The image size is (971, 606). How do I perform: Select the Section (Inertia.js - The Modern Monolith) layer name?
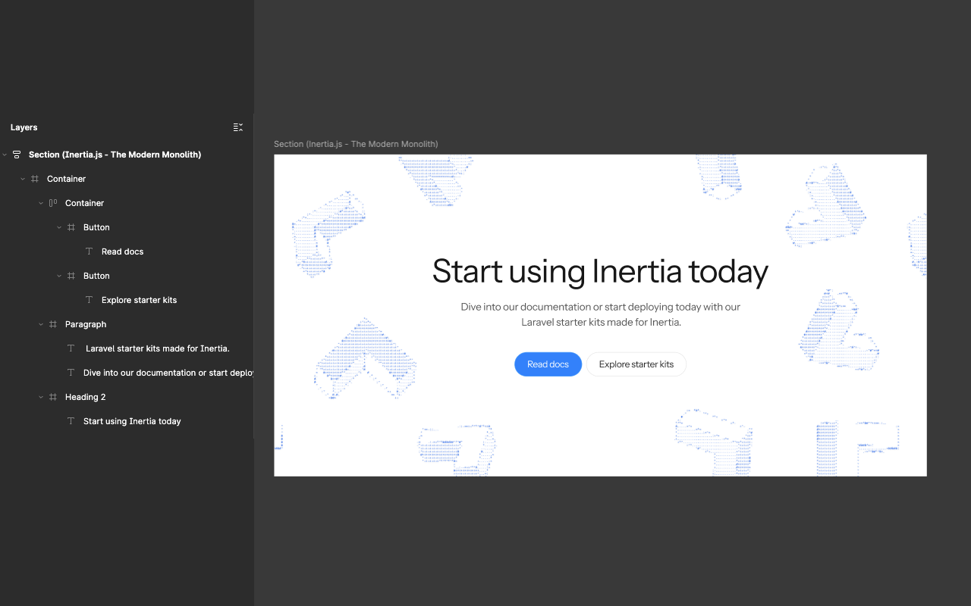pos(115,155)
